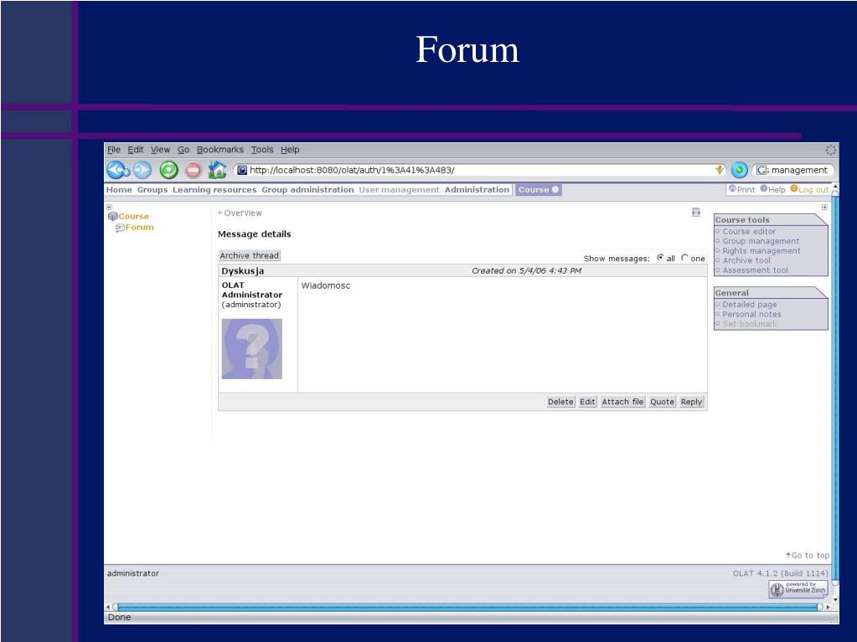The width and height of the screenshot is (857, 642).
Task: Click the Edit message button
Action: point(587,402)
